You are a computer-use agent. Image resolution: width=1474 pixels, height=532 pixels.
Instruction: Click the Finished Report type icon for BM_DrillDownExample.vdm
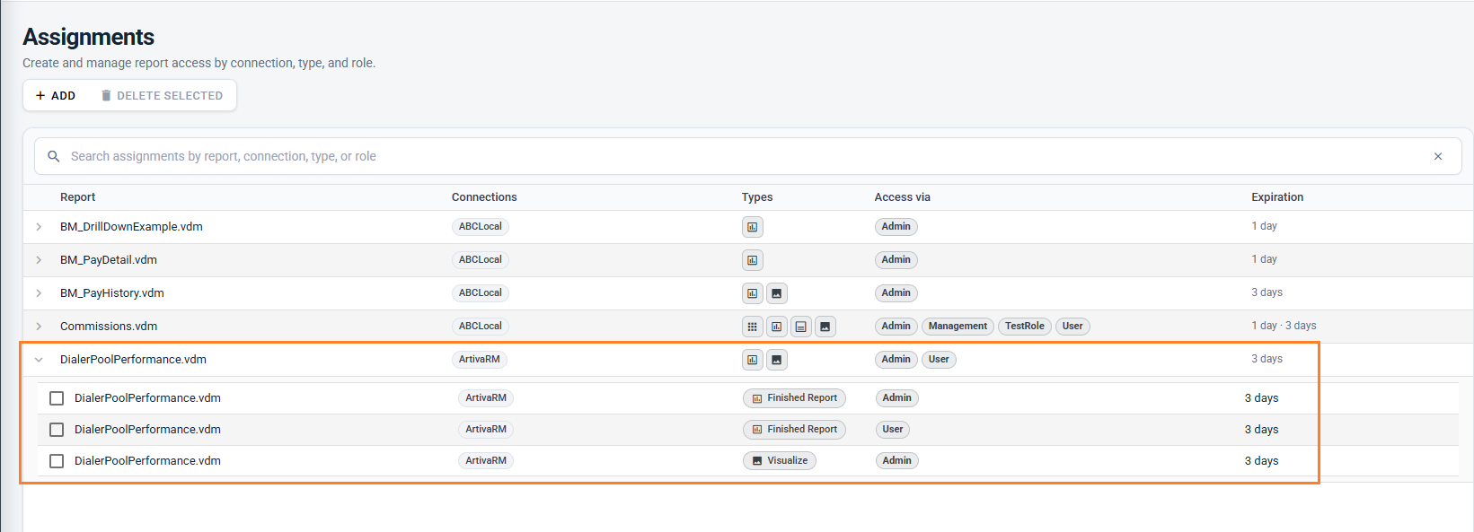click(x=753, y=227)
